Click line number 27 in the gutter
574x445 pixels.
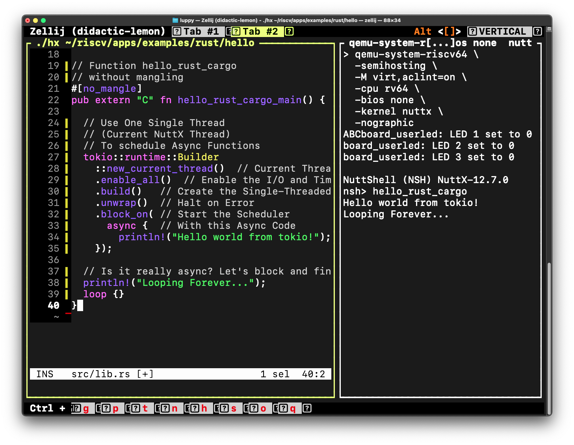click(53, 157)
